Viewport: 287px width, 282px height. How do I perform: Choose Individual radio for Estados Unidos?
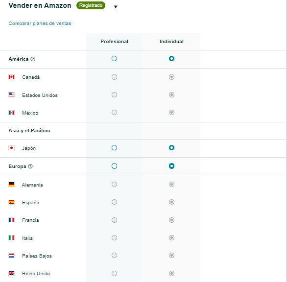[x=171, y=95]
